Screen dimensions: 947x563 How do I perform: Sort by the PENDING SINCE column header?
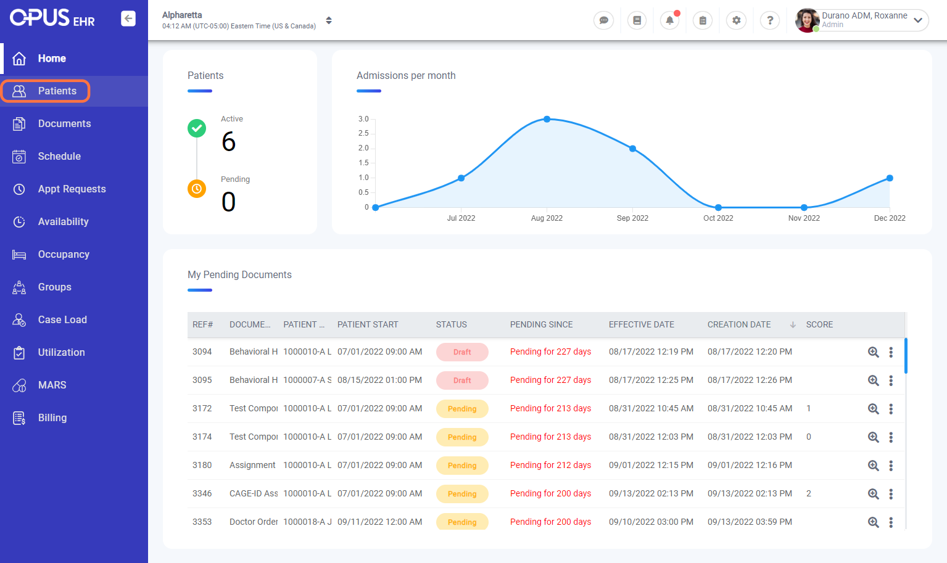pos(541,324)
